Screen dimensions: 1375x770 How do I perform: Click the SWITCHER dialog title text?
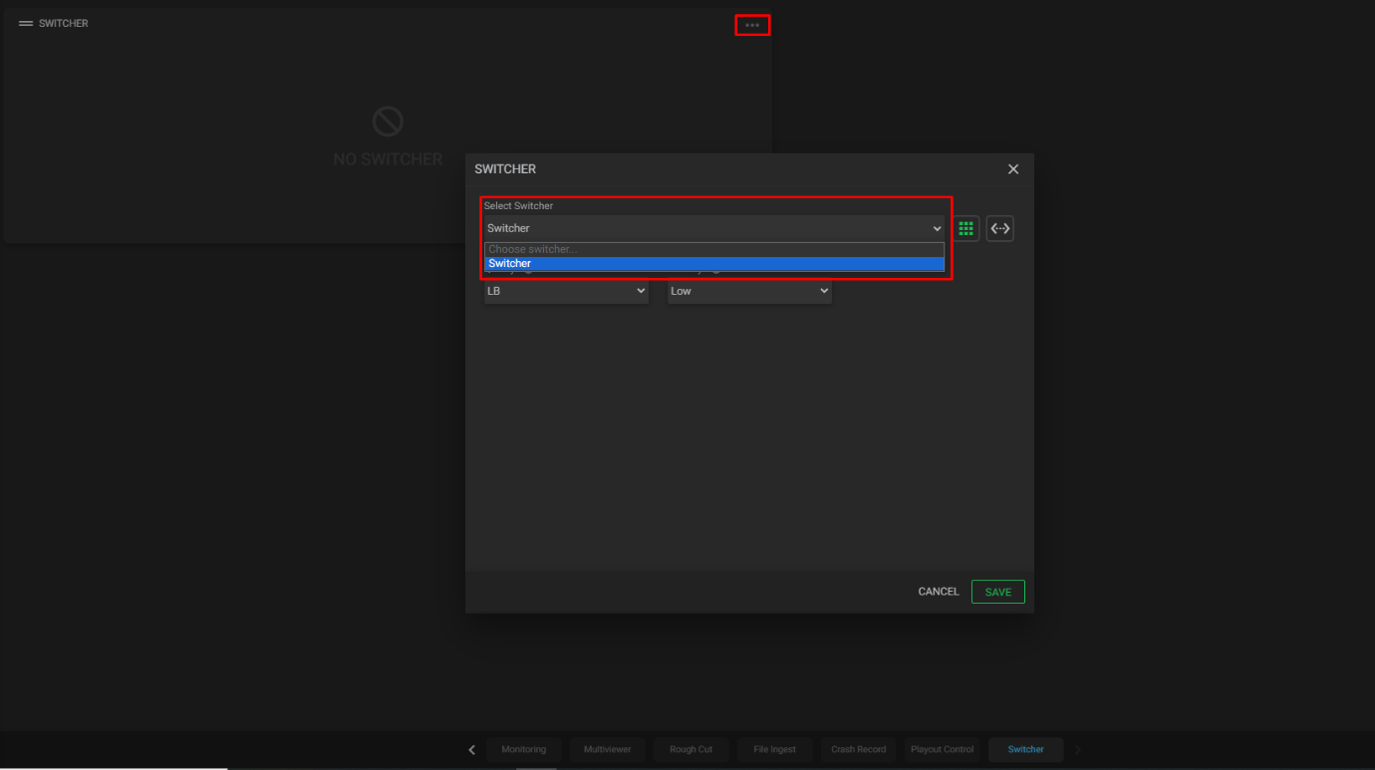coord(505,169)
